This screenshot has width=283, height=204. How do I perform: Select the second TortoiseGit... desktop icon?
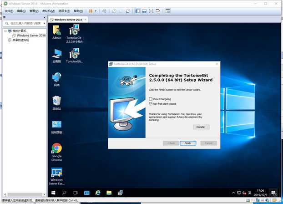point(74,56)
